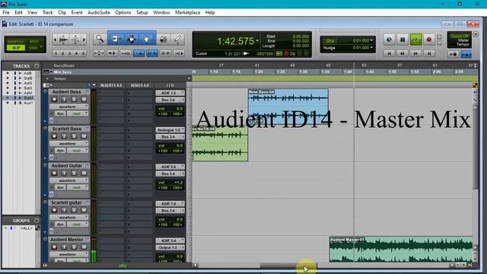
Task: Click the Stop transport button
Action: pyautogui.click(x=403, y=40)
